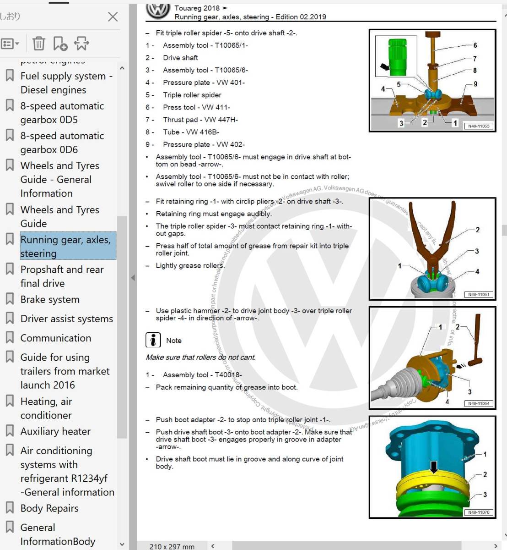Go to Brake system bookmark
The height and width of the screenshot is (550, 507).
[50, 299]
